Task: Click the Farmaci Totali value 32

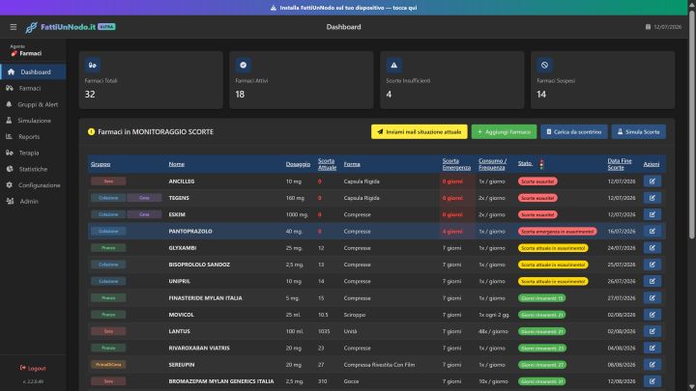Action: (90, 95)
